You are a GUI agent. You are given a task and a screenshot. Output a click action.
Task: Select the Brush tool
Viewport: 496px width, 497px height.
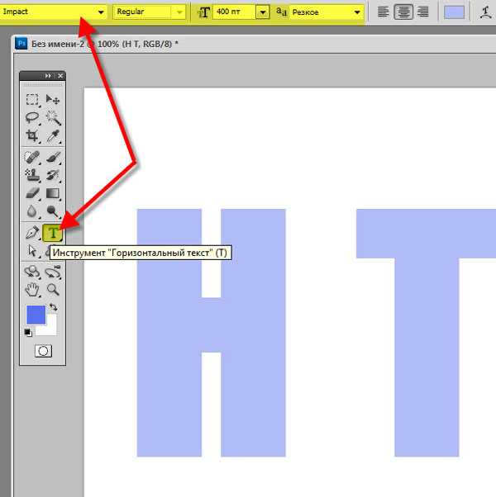(53, 157)
